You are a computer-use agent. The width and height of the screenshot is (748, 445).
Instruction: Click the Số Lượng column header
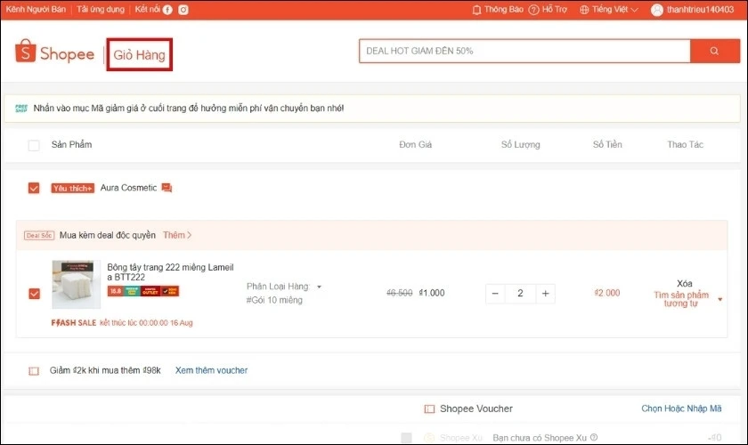coord(520,144)
